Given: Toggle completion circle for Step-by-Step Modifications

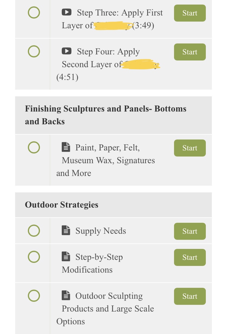Looking at the screenshot, I should point(34,257).
